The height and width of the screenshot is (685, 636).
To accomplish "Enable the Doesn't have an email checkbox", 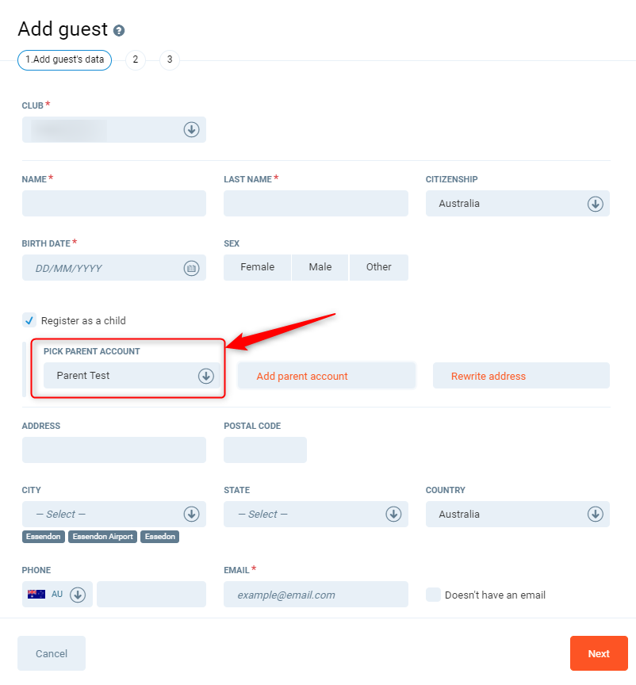I will [x=433, y=595].
